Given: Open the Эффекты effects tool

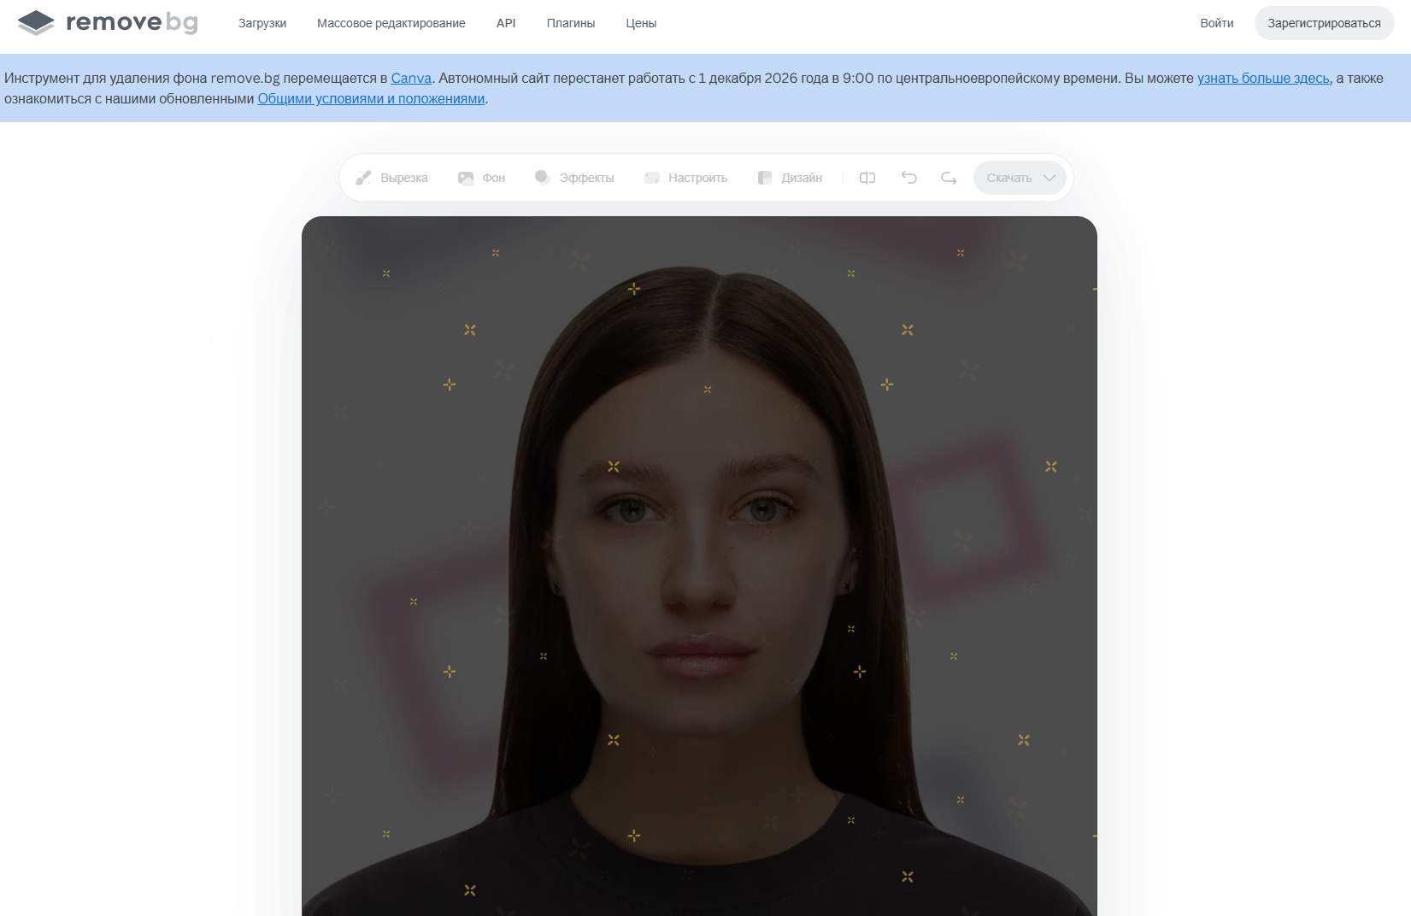Looking at the screenshot, I should point(574,178).
